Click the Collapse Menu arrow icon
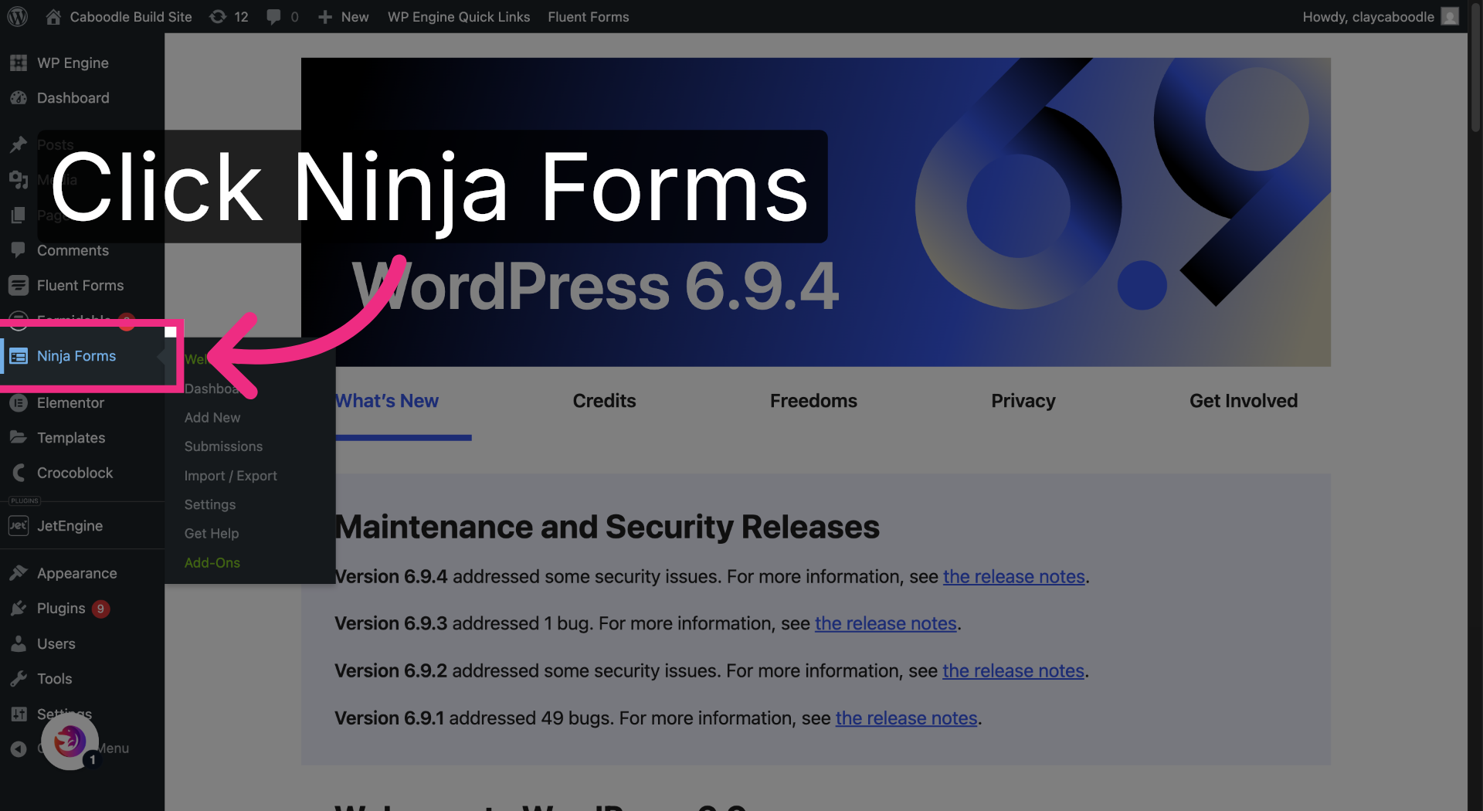1483x811 pixels. [19, 748]
